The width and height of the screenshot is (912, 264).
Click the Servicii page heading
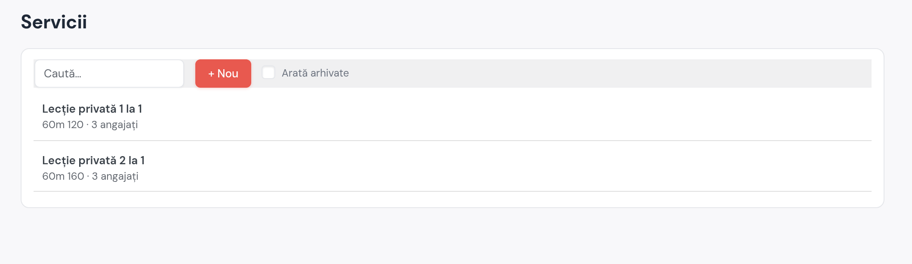click(54, 22)
